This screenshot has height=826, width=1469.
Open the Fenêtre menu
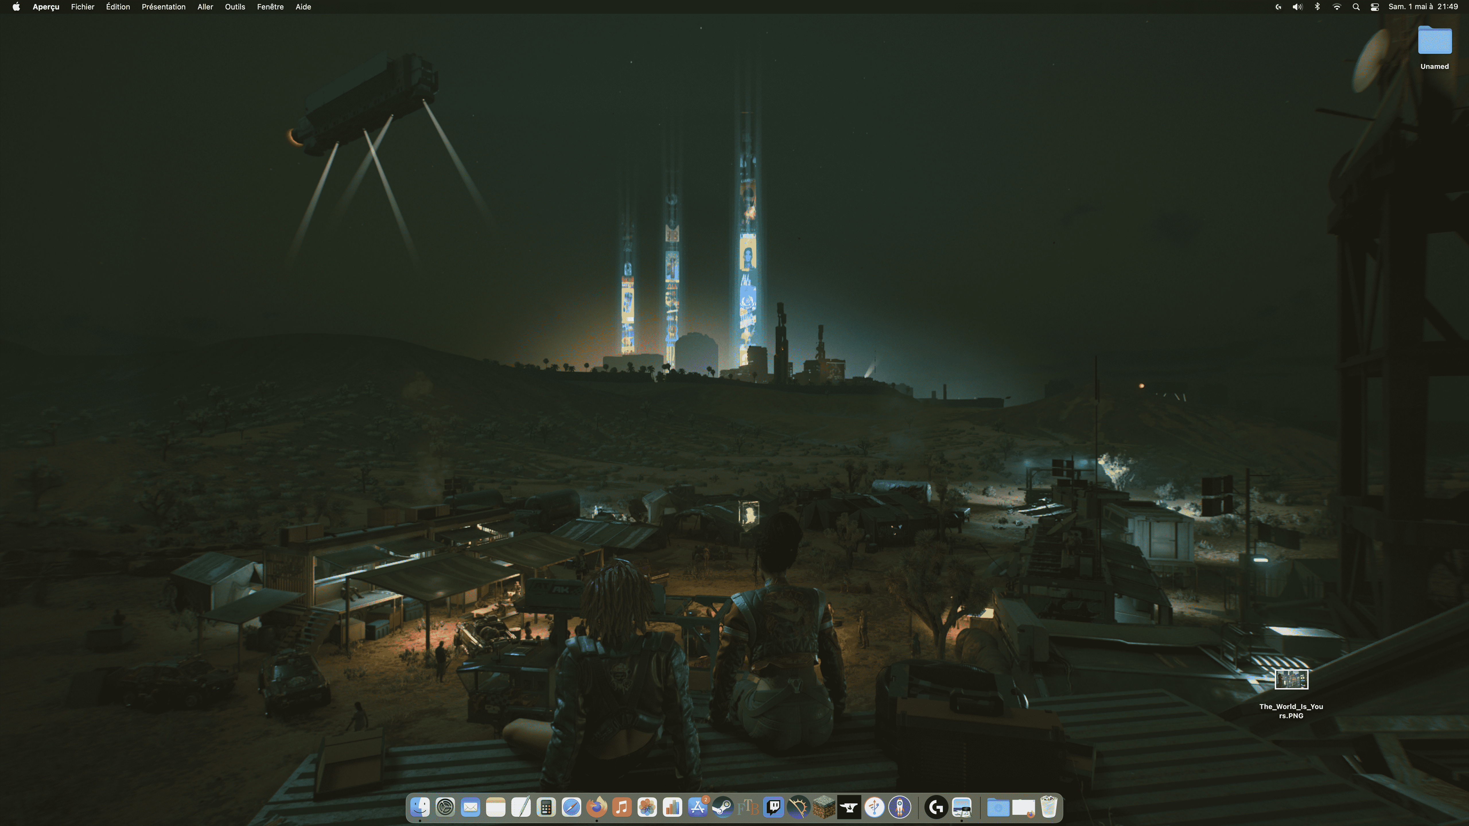[270, 7]
